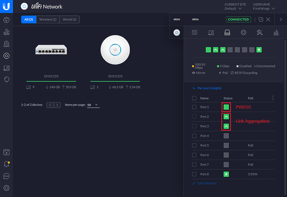This screenshot has width=287, height=197.
Task: Select the switch device thumbnail 10.0.0.253
Action: coord(51,50)
